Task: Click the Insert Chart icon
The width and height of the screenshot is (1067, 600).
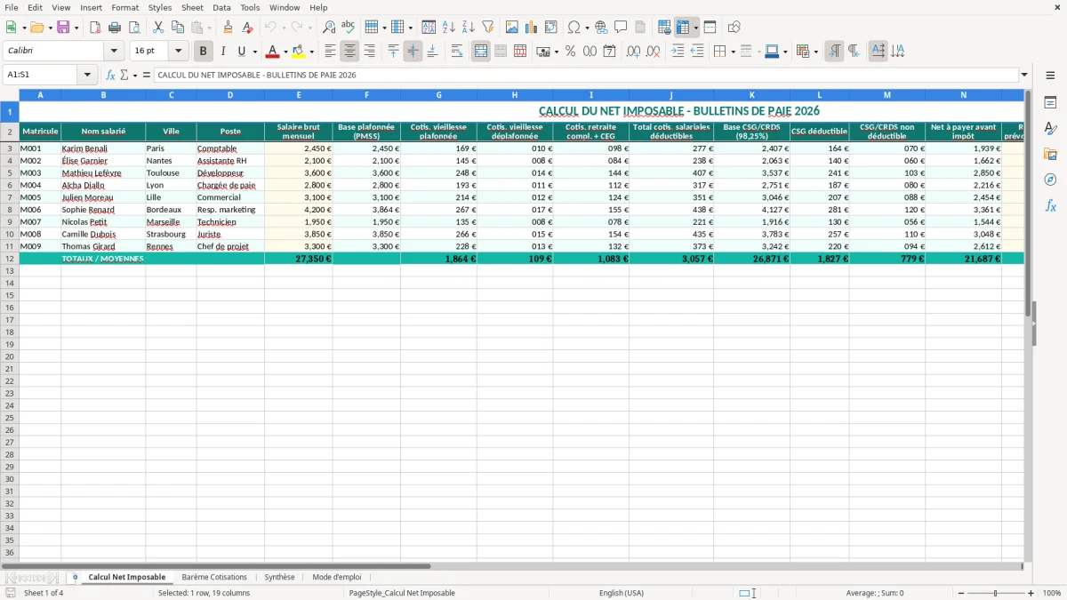Action: point(532,28)
